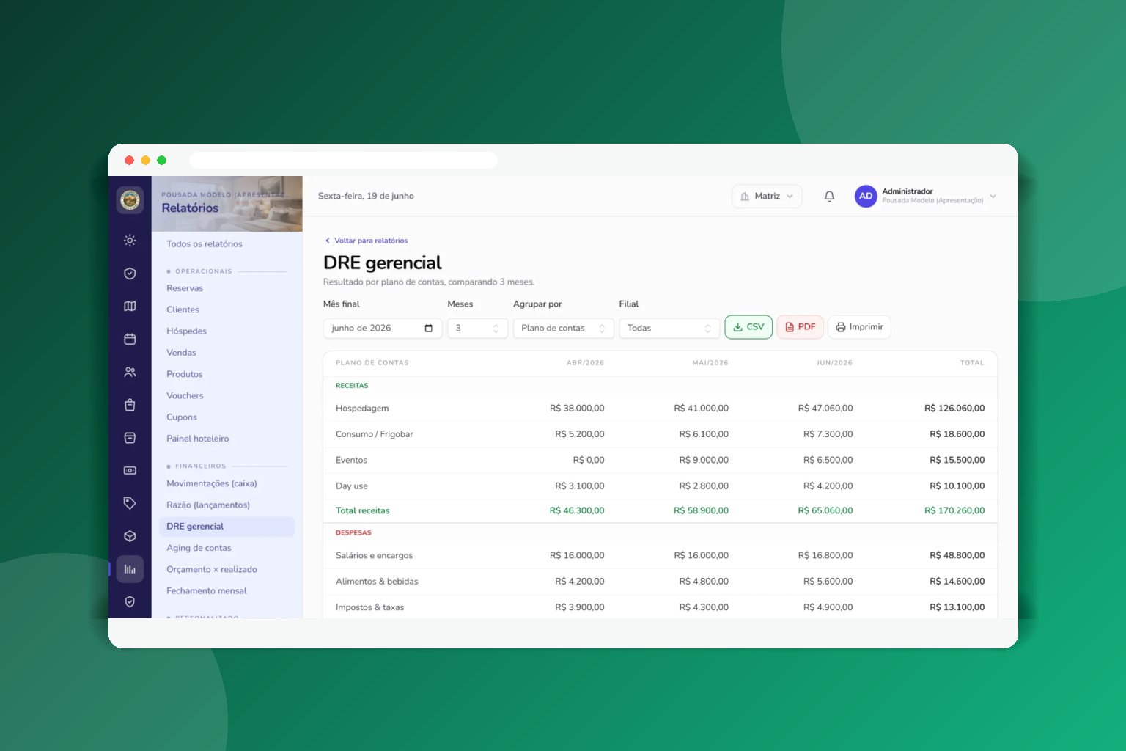Open the sun icon dashboard section
Screen dimensions: 1126x751
pos(130,241)
